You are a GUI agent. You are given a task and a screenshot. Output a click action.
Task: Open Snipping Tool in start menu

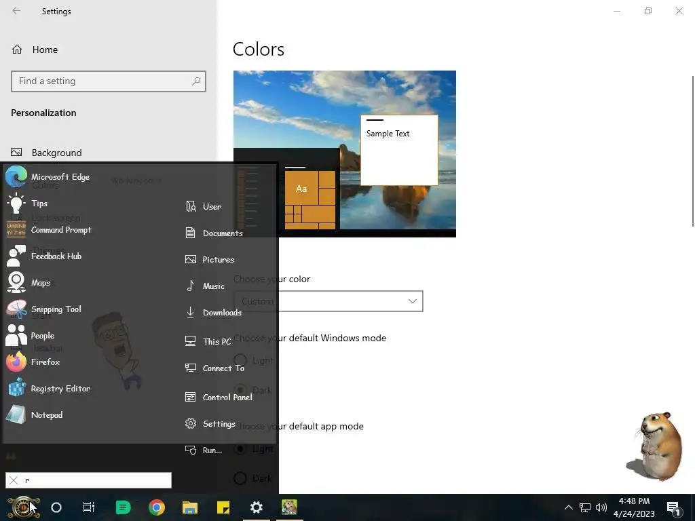click(x=44, y=309)
